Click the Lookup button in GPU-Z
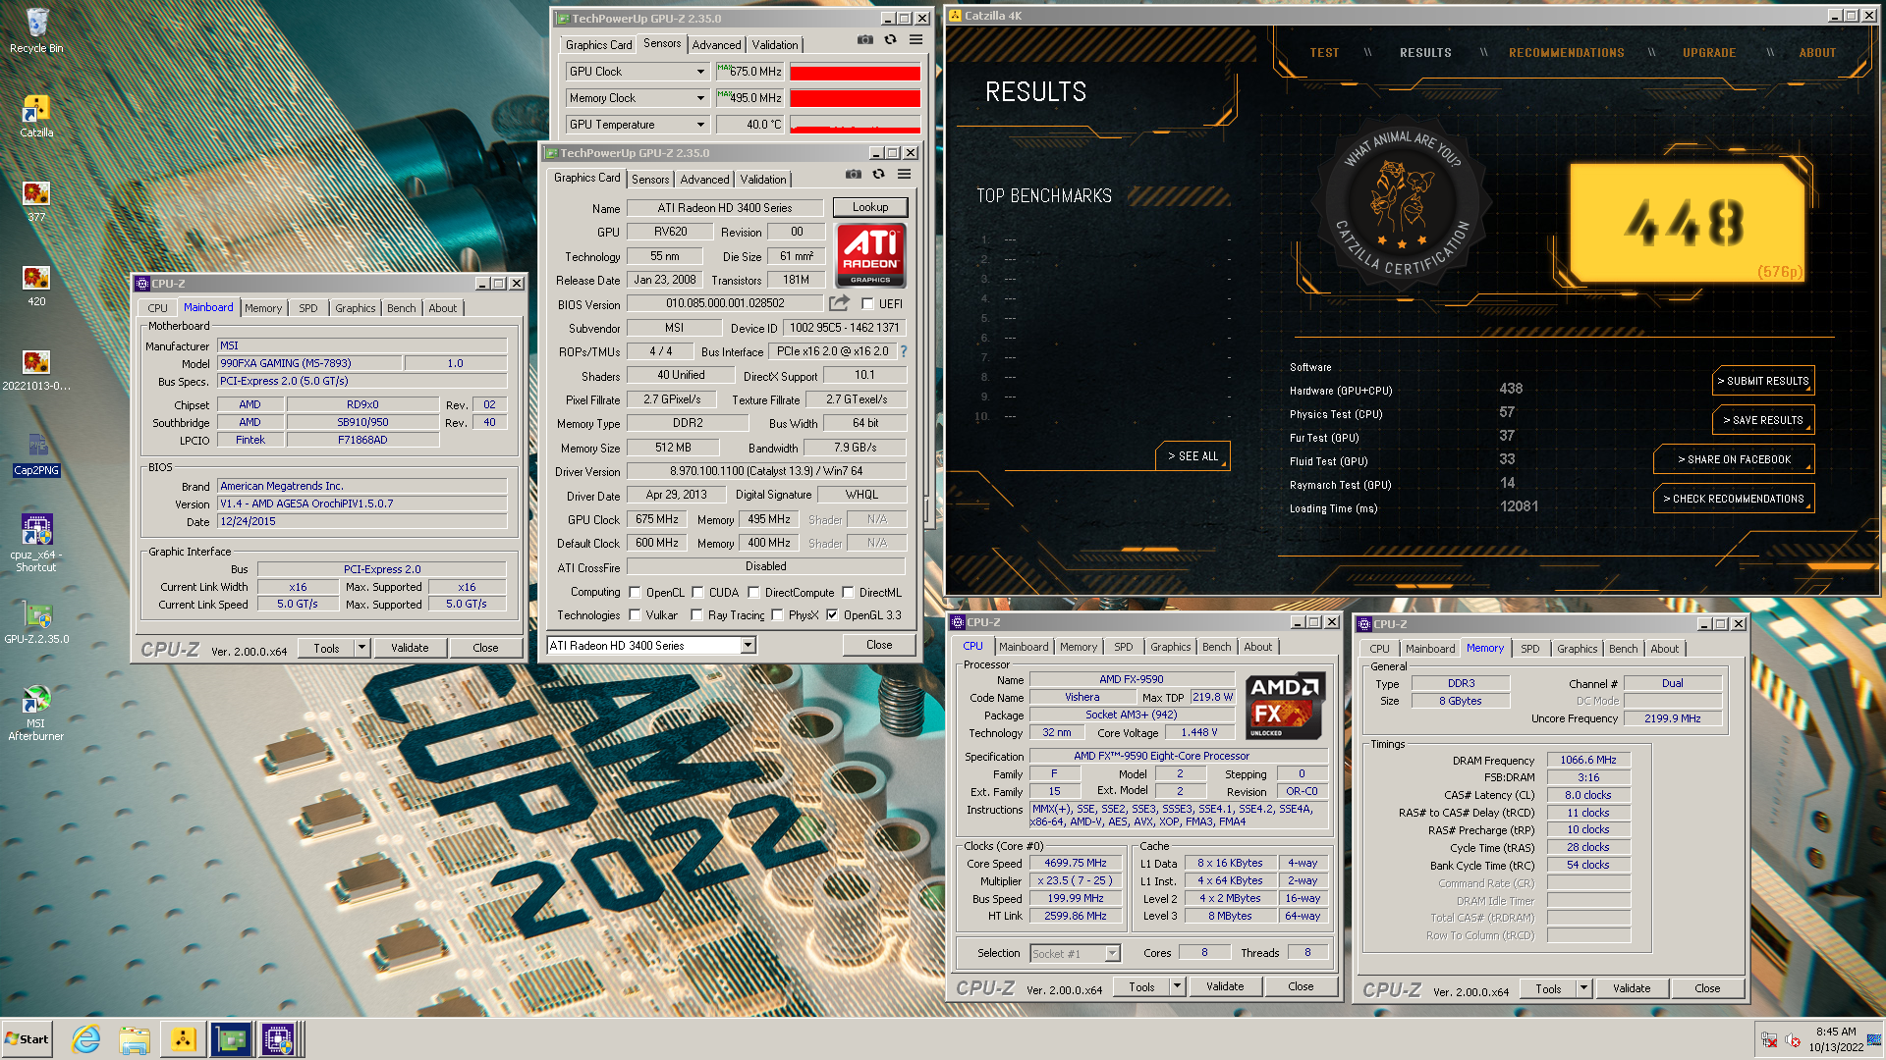The height and width of the screenshot is (1060, 1886). (870, 207)
